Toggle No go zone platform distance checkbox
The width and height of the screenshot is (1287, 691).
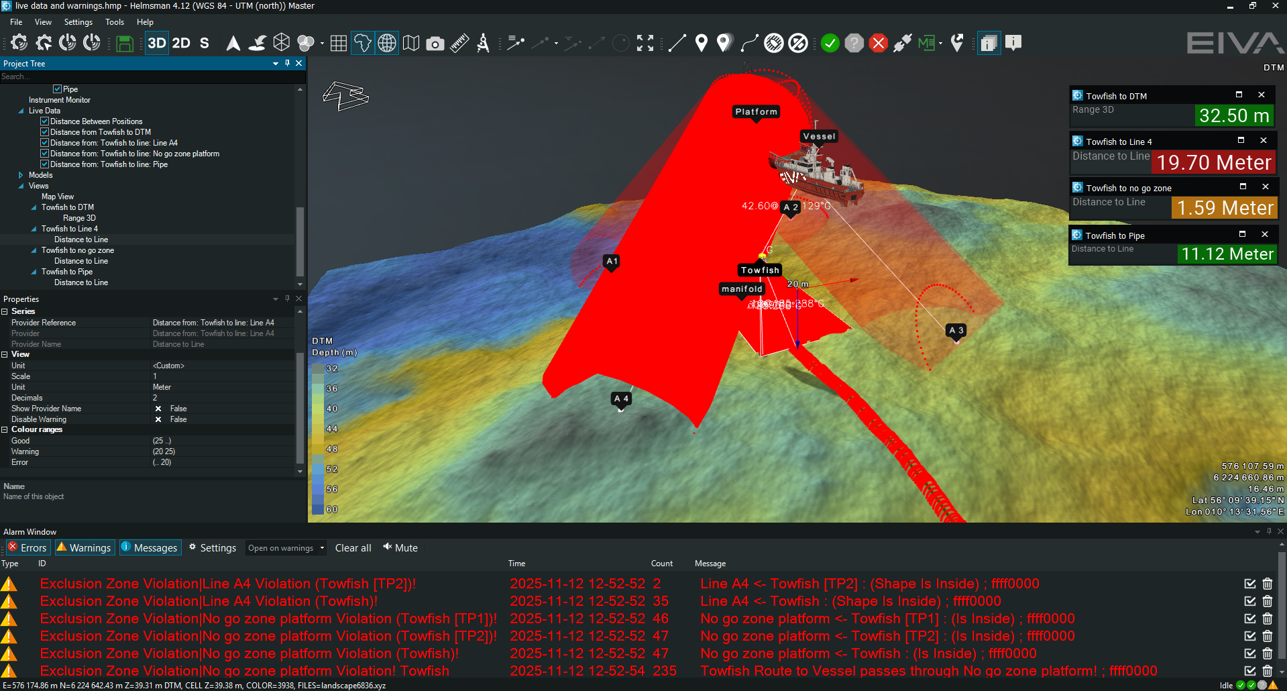click(45, 154)
